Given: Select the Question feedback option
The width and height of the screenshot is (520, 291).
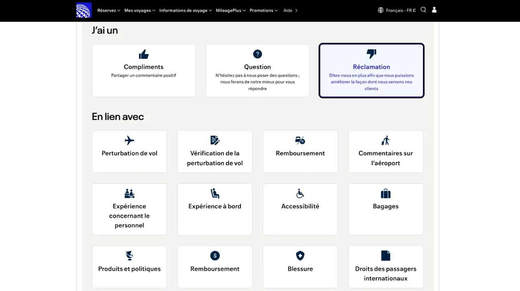Looking at the screenshot, I should pyautogui.click(x=258, y=71).
